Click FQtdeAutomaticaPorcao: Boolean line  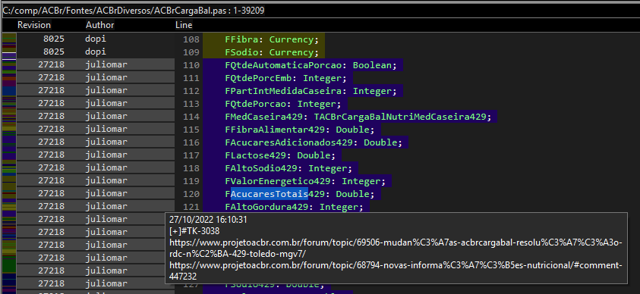(x=311, y=65)
